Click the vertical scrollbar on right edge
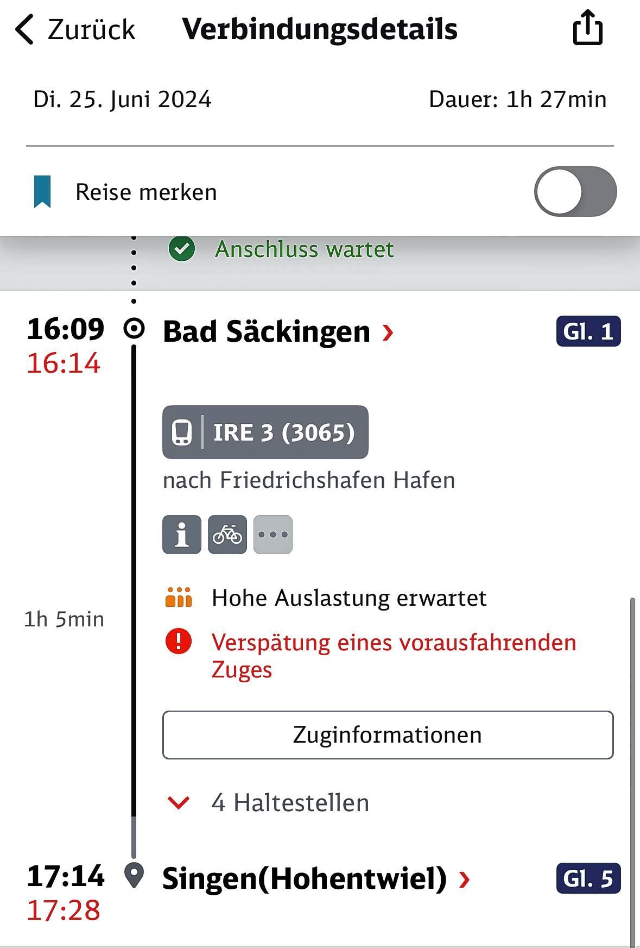 pyautogui.click(x=632, y=771)
